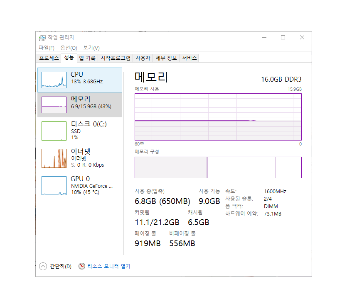Image resolution: width=347 pixels, height=308 pixels.
Task: Open the 옵션(O) menu
Action: pyautogui.click(x=69, y=48)
